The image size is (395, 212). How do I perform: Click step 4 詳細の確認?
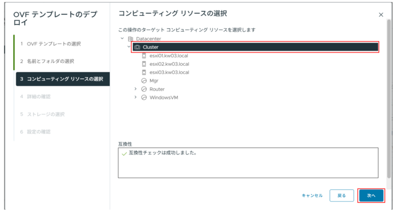pos(35,96)
